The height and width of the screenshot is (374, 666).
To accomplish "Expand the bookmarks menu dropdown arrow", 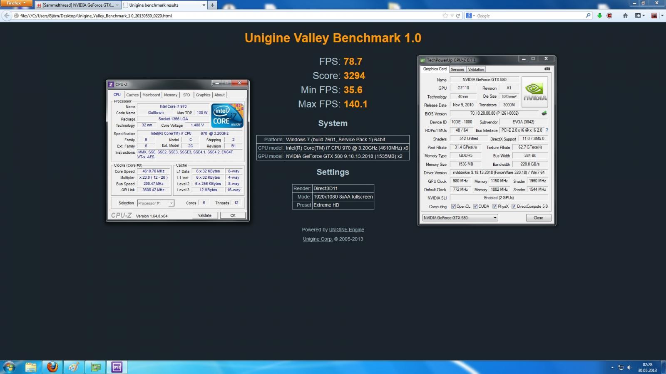I will tap(644, 16).
